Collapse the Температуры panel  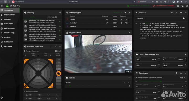[x=130, y=13]
